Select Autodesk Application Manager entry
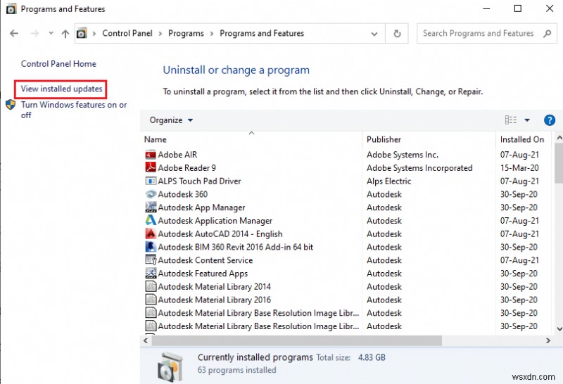Viewport: 563px width, 384px height. click(215, 221)
